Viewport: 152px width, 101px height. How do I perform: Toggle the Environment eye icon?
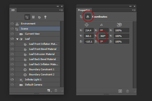coord(12,23)
